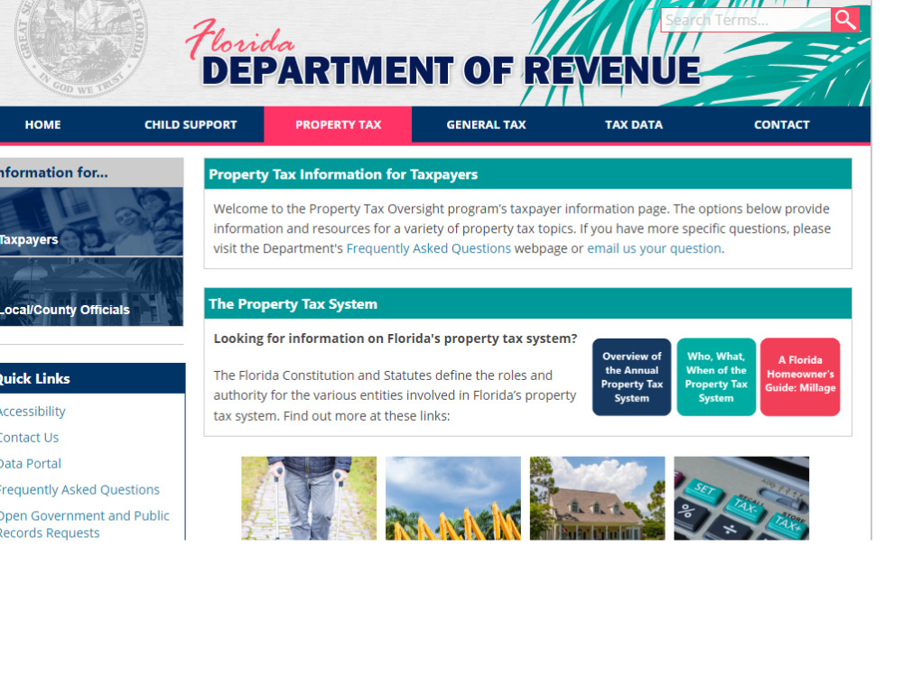Click the calculator tax keys thumbnail
The height and width of the screenshot is (677, 903).
(741, 498)
